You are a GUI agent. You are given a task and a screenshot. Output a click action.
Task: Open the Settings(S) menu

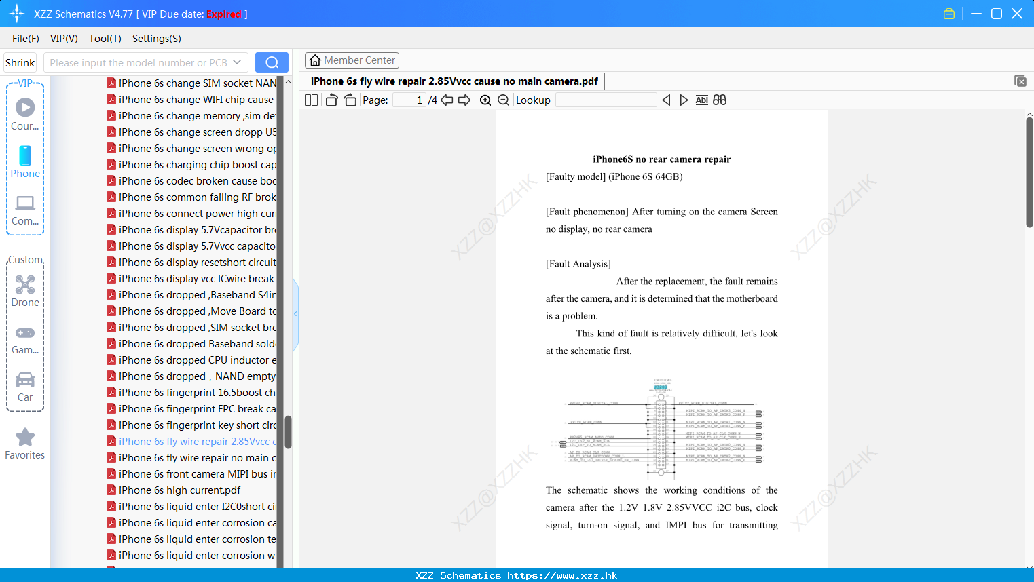tap(157, 39)
